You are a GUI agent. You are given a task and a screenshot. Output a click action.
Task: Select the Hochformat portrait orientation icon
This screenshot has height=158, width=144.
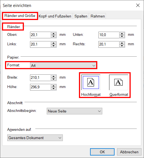[91, 82]
